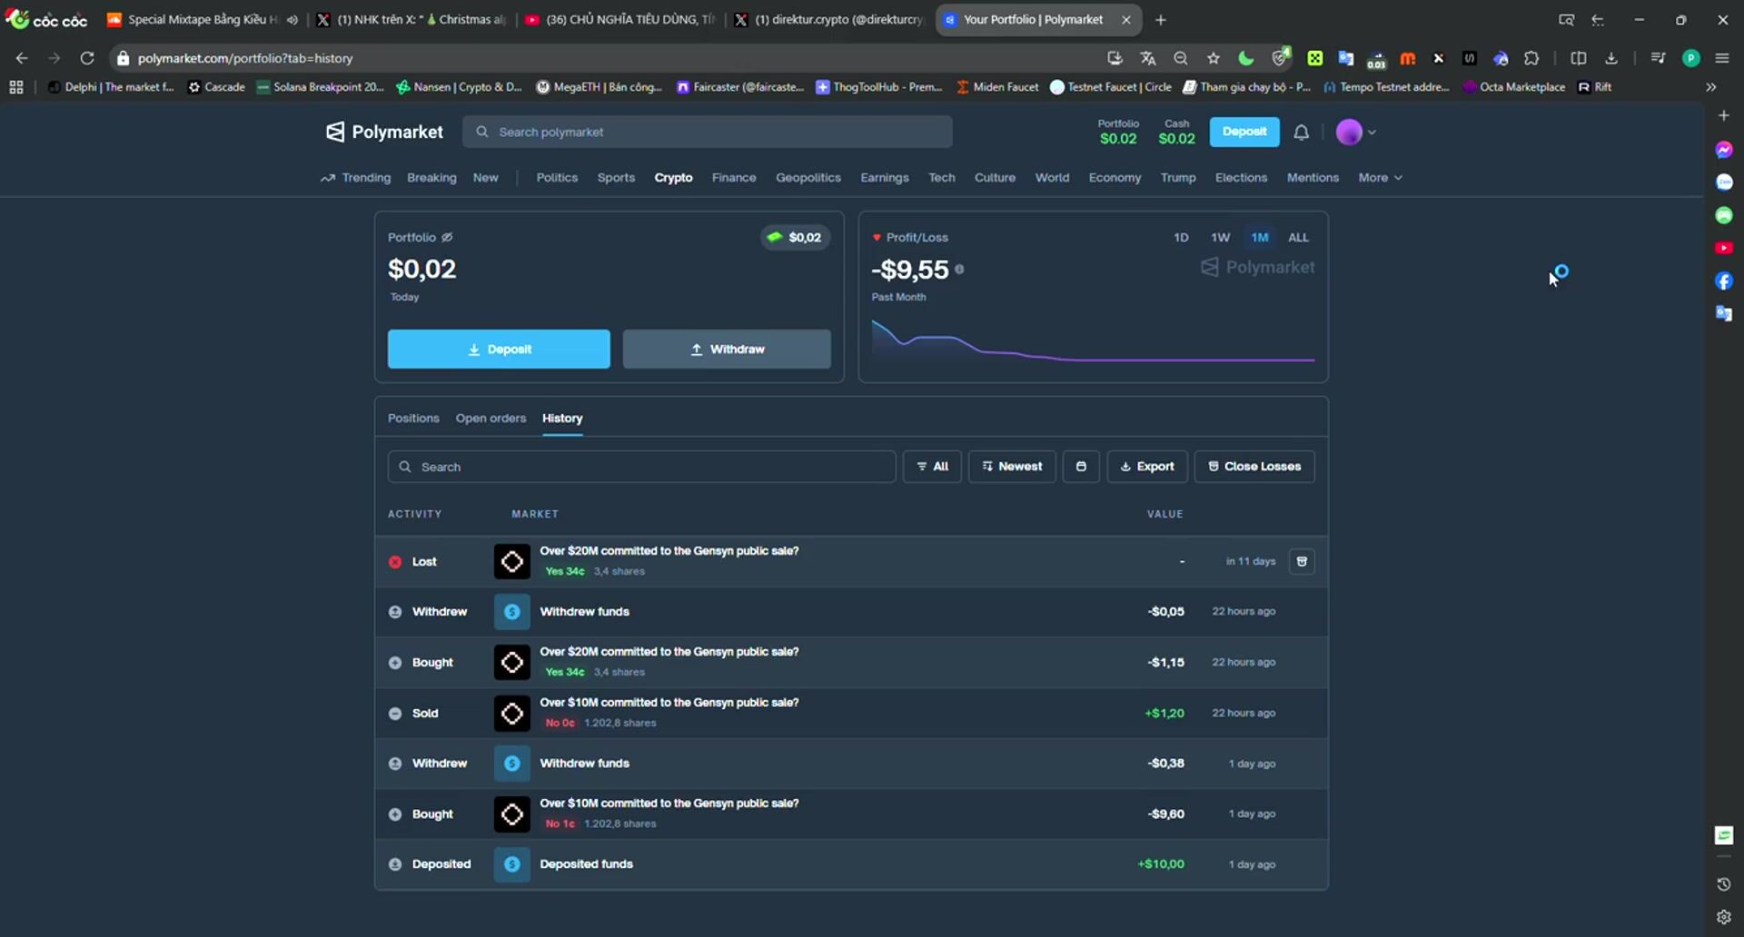Open sidebar history icon

pos(1724,884)
